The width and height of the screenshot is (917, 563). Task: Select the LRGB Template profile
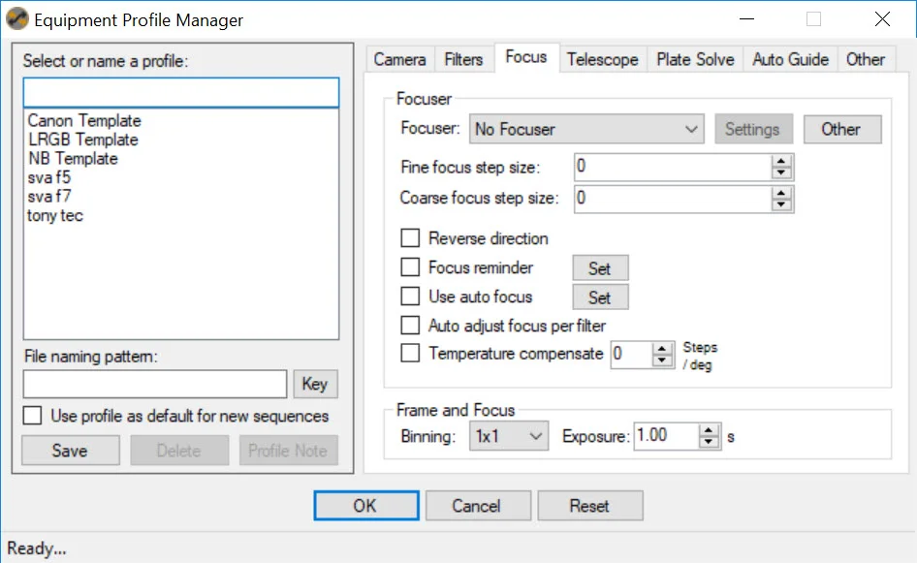click(83, 140)
